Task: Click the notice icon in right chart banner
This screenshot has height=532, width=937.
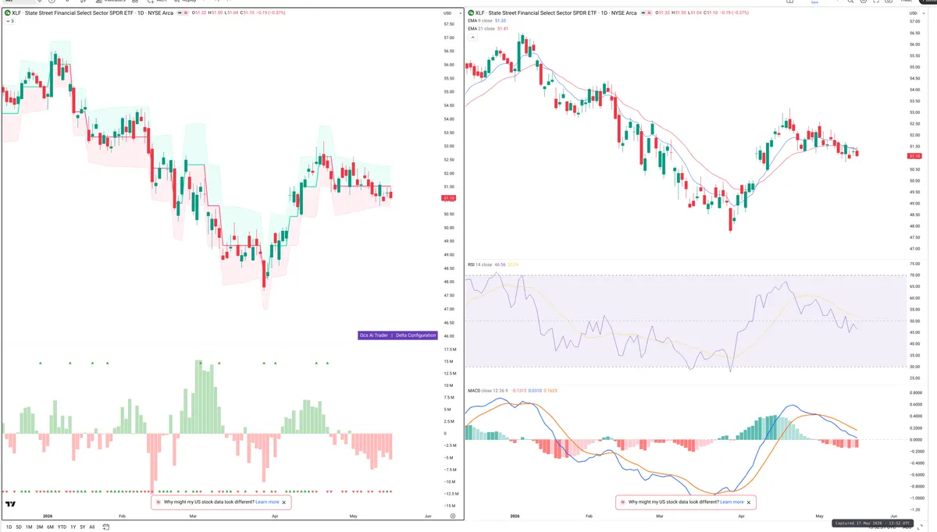Action: 622,502
